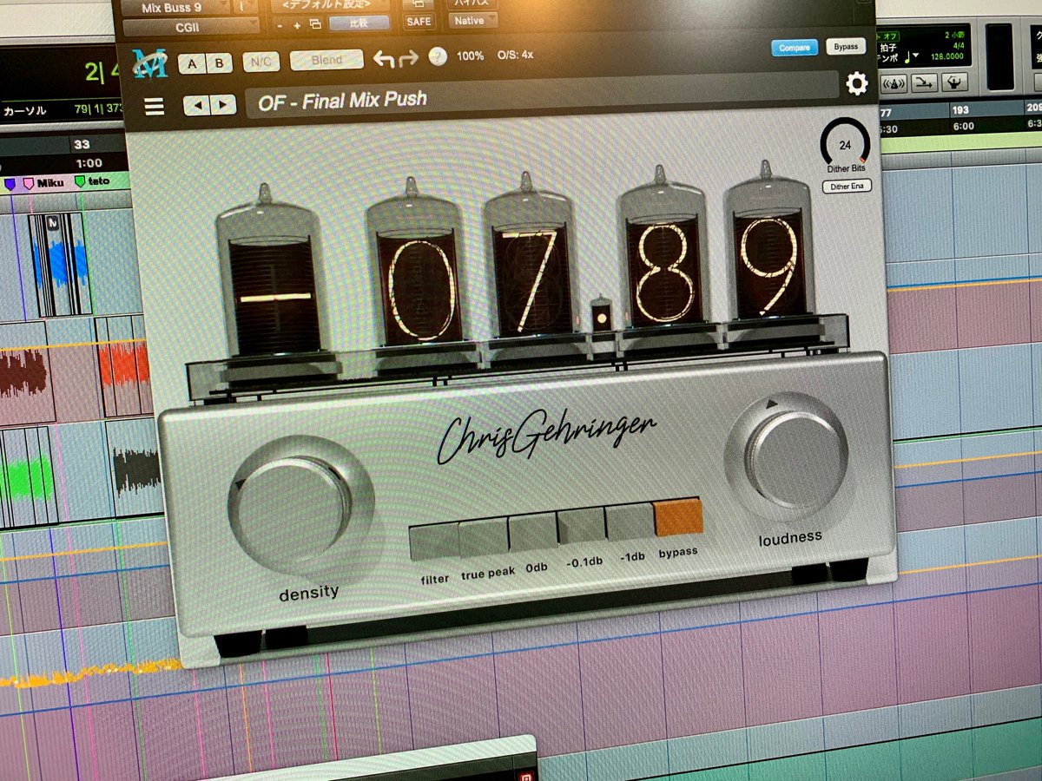Toggle the Dither Ena button
The height and width of the screenshot is (781, 1042).
[x=847, y=185]
